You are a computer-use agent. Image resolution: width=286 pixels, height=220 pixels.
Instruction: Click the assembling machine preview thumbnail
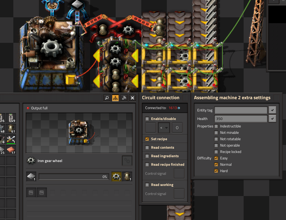tap(79, 133)
